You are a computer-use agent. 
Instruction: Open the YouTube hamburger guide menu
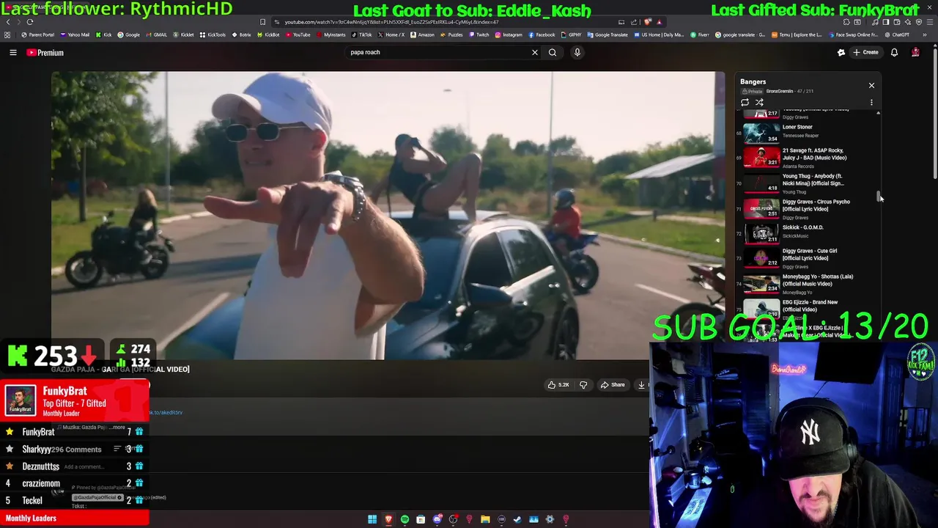pos(12,53)
